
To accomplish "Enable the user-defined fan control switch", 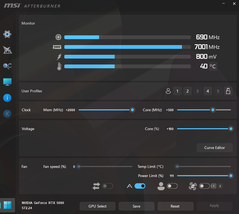I will coord(172,186).
